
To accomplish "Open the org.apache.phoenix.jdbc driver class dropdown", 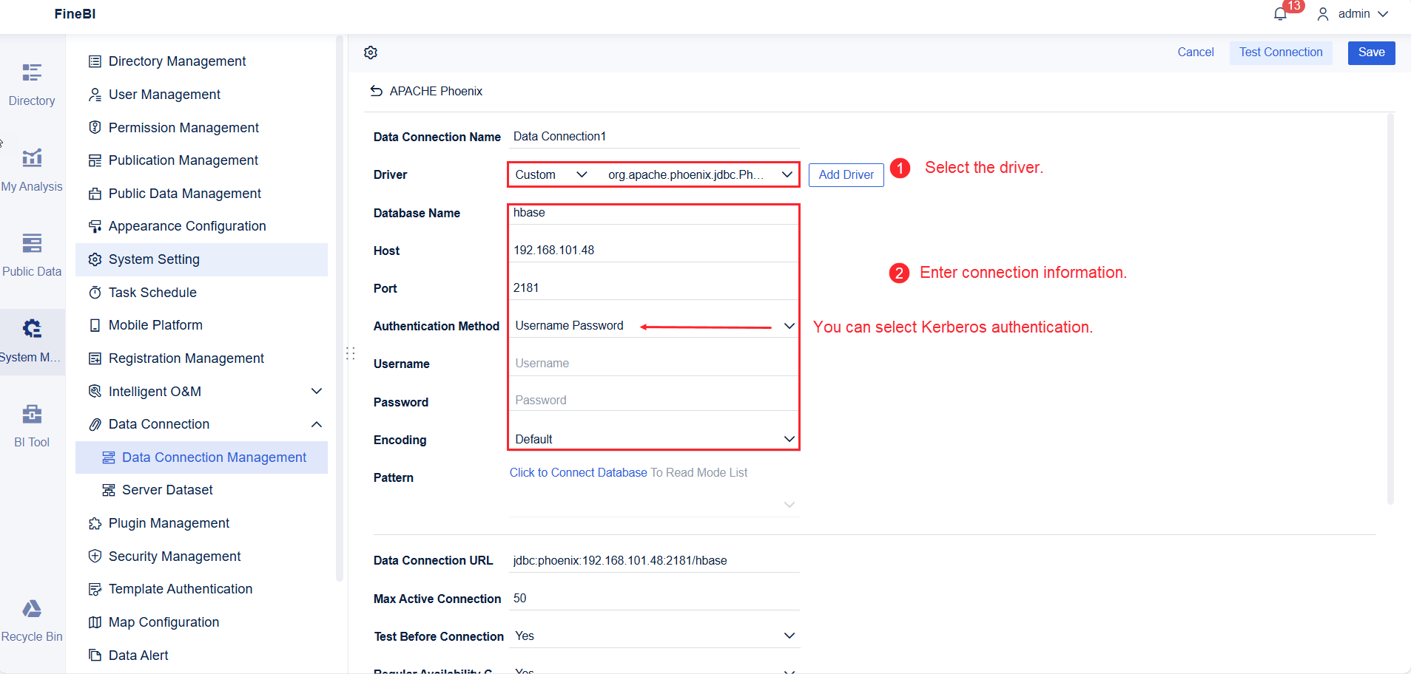I will [700, 174].
